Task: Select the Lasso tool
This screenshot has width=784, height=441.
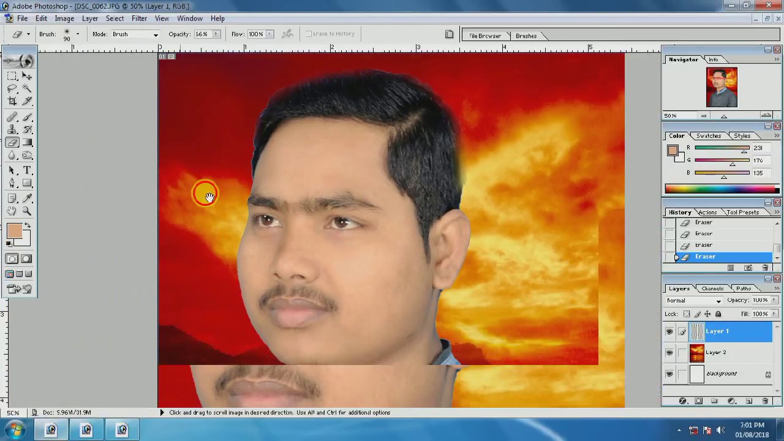Action: coord(12,89)
